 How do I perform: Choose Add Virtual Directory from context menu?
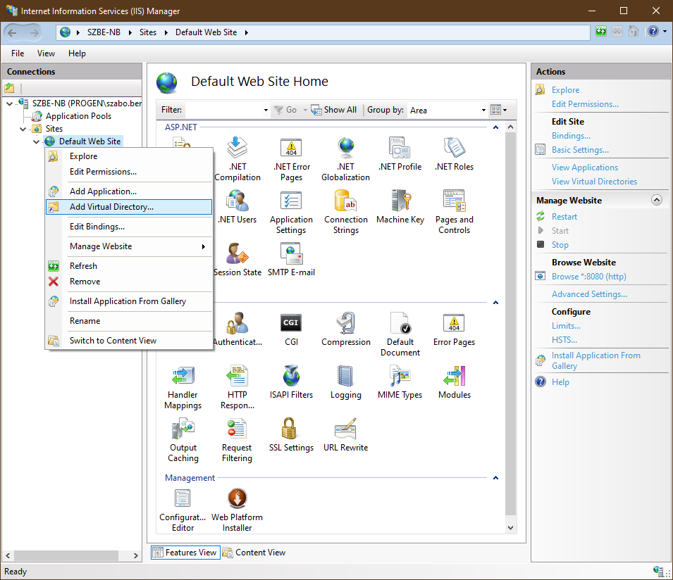[x=129, y=207]
